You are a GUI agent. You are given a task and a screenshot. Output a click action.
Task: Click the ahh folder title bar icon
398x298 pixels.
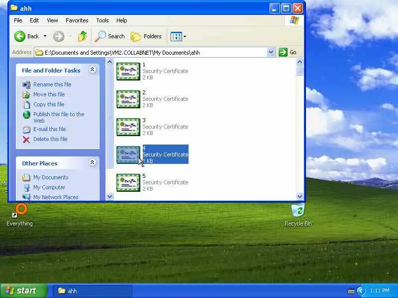(14, 8)
